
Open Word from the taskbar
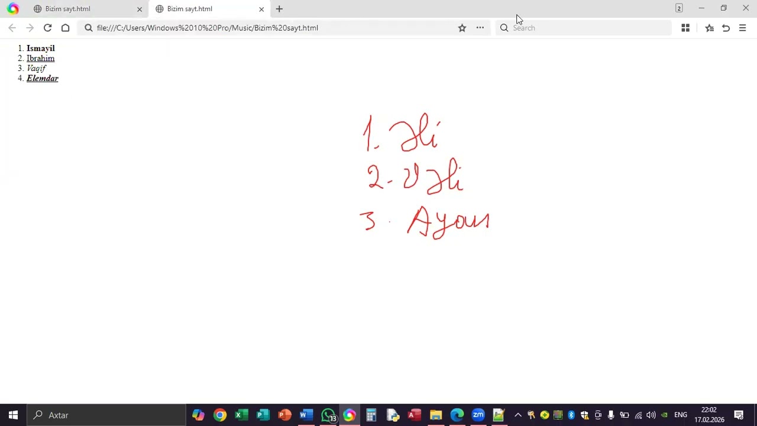click(306, 415)
